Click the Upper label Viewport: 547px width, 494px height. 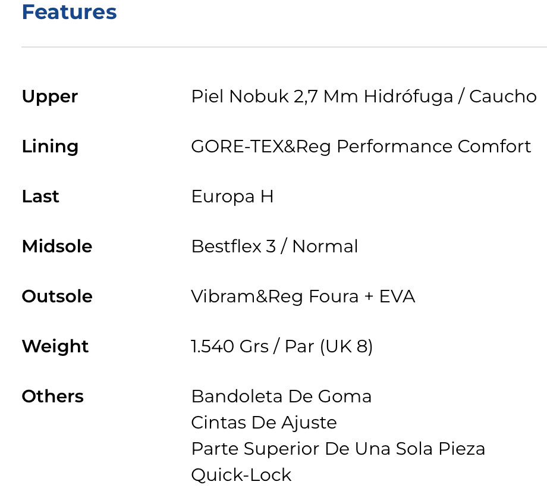(50, 96)
